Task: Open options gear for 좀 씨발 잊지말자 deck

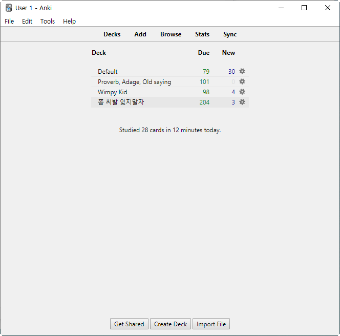Action: click(242, 102)
